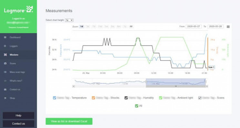Click the From date field
The width and height of the screenshot is (240, 128).
click(x=194, y=27)
